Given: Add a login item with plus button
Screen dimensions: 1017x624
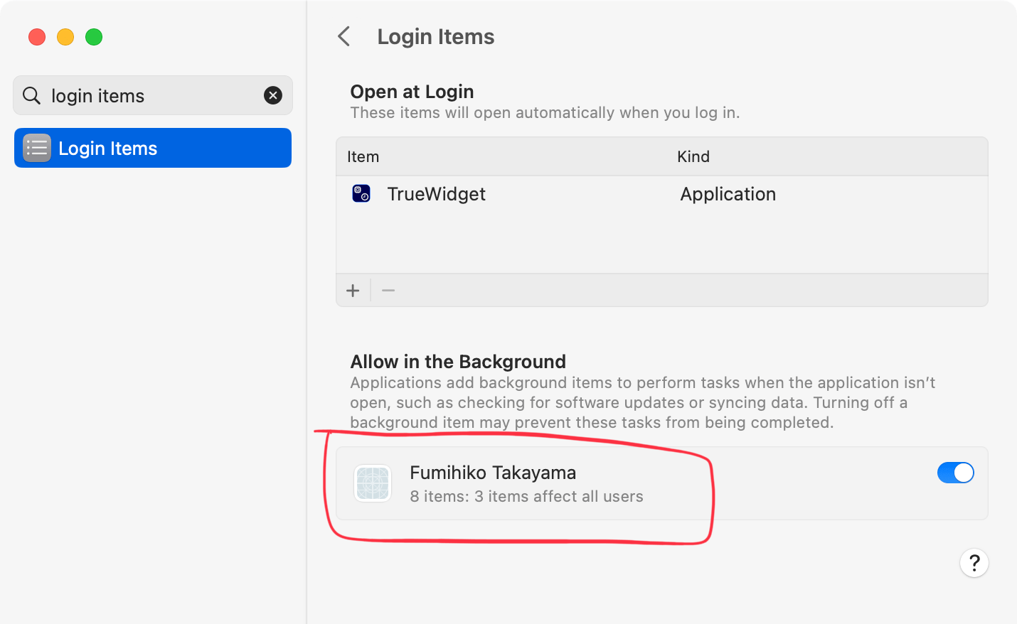Looking at the screenshot, I should click(353, 291).
